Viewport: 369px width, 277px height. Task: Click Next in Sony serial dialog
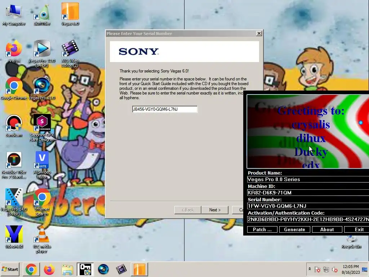pos(215,210)
